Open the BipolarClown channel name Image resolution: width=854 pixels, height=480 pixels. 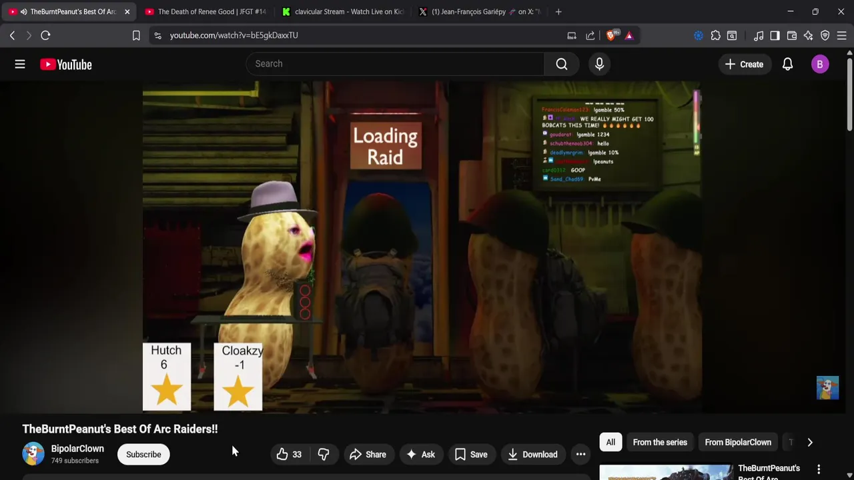(x=77, y=449)
